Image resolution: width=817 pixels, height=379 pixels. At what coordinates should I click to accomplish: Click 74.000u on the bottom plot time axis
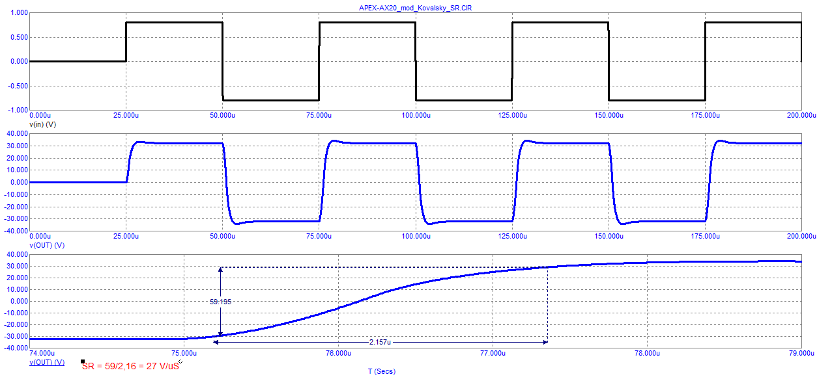[x=42, y=354]
